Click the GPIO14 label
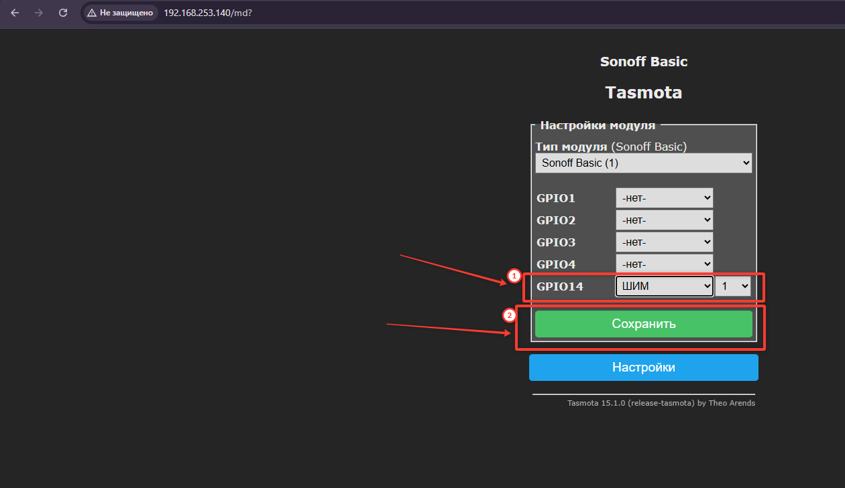The height and width of the screenshot is (488, 845). [x=560, y=287]
